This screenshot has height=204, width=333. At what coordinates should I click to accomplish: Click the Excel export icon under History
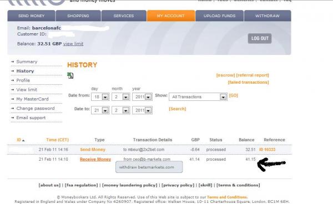tap(70, 75)
